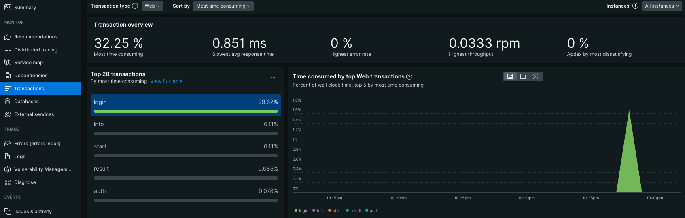Open Top 20 transactions options menu
Screen dimensions: 685x218
(x=273, y=77)
